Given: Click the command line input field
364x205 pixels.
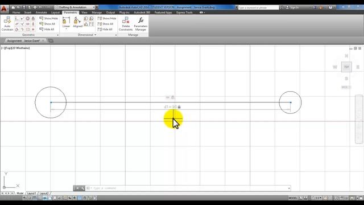Looking at the screenshot, I should pos(189,188).
